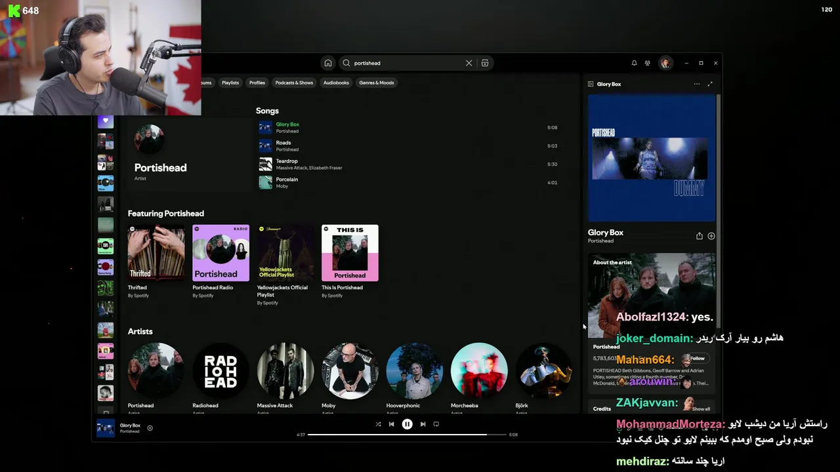Viewport: 840px width, 472px height.
Task: Click the Glory Box album art in song list
Action: coord(265,127)
